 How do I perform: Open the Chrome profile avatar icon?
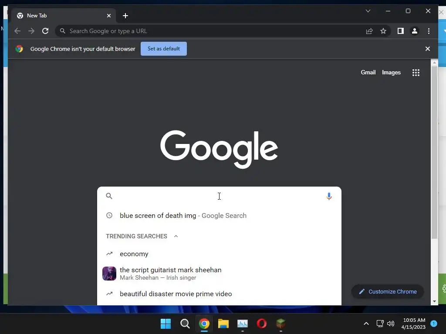(415, 31)
